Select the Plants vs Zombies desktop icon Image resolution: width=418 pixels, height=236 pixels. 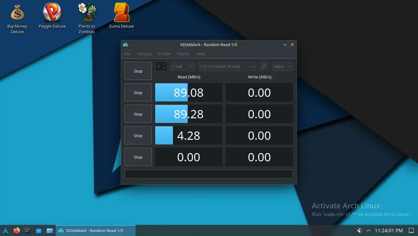pos(87,18)
